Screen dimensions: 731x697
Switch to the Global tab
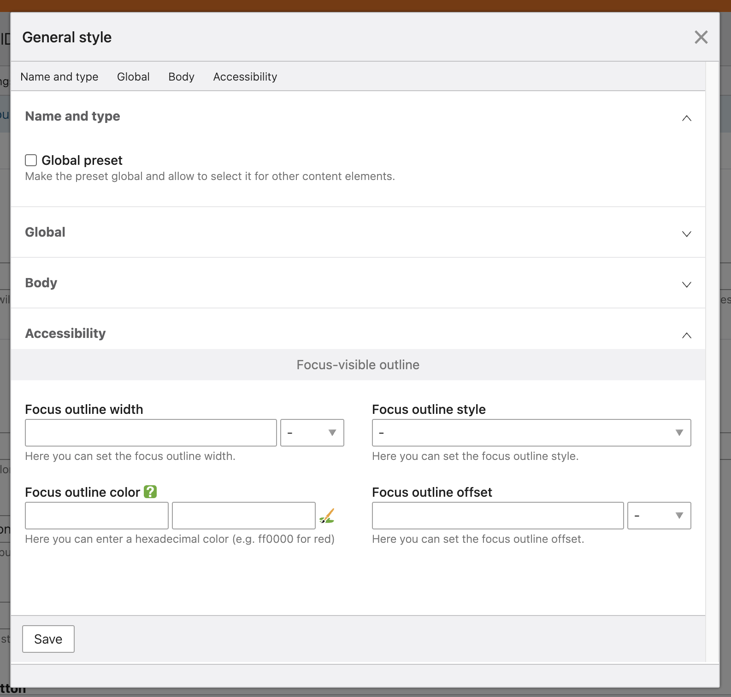133,77
